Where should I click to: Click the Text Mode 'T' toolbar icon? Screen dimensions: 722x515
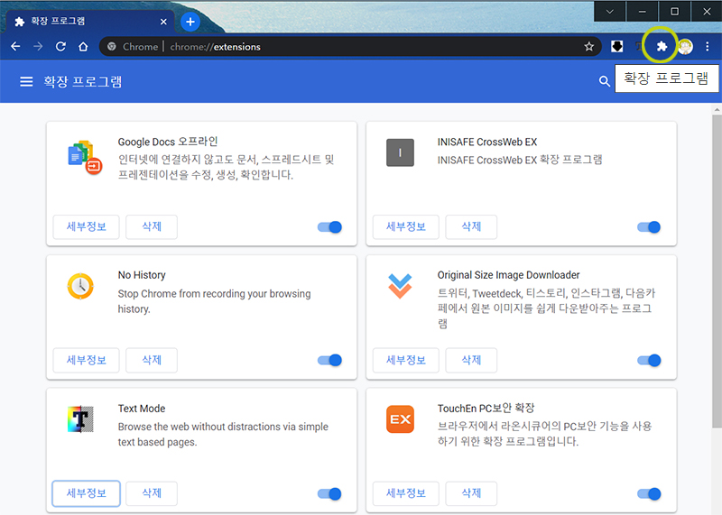[639, 46]
